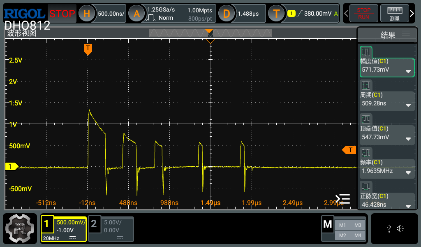Toggle the muted speaker sound icon
This screenshot has width=421, height=247.
[400, 228]
